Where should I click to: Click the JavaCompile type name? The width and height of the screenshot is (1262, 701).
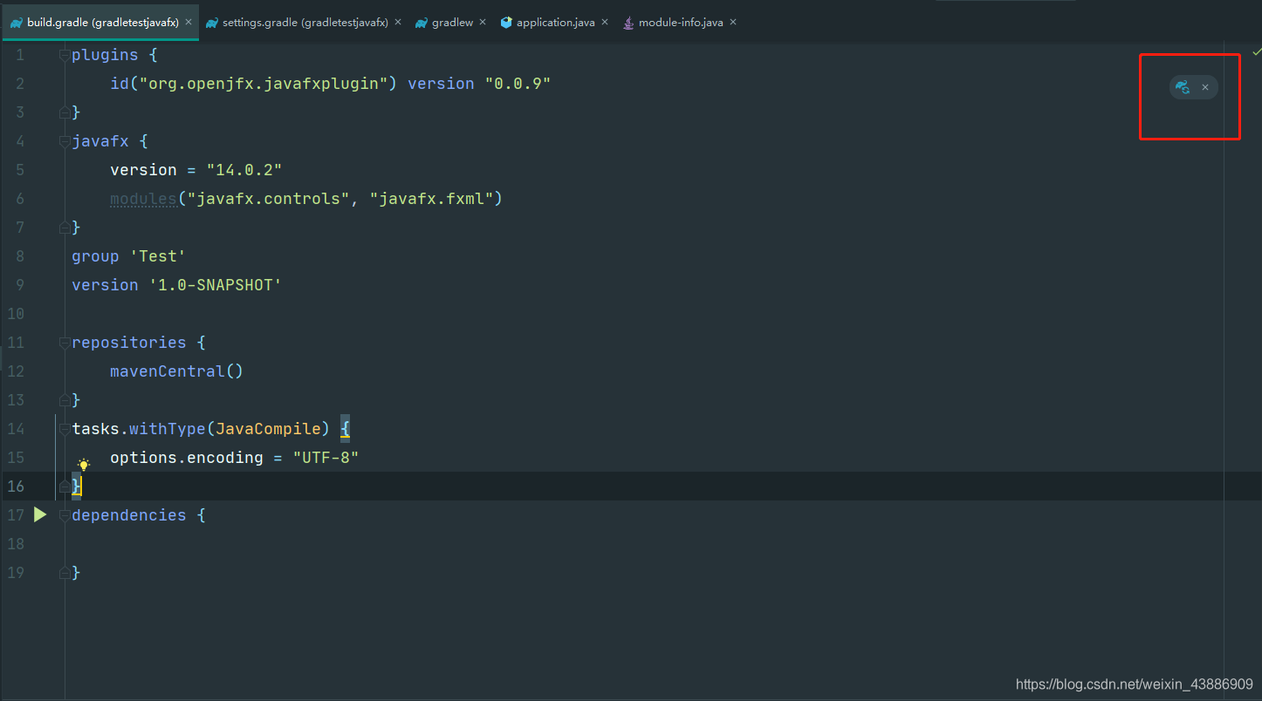(268, 429)
